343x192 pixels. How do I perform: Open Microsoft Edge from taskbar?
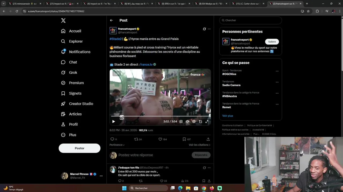pyautogui.click(x=180, y=188)
